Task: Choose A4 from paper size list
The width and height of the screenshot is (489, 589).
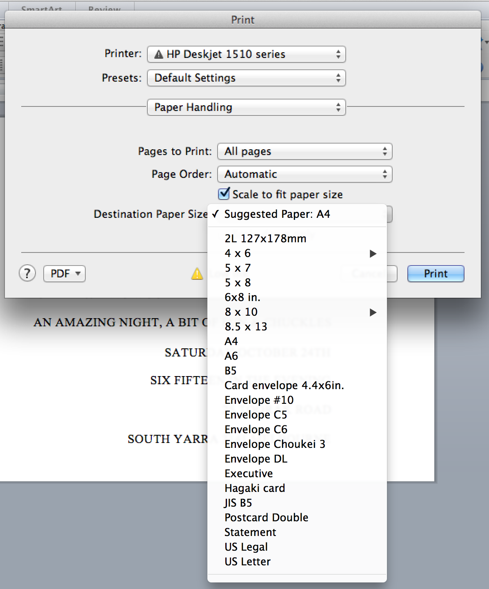Action: coord(297,341)
